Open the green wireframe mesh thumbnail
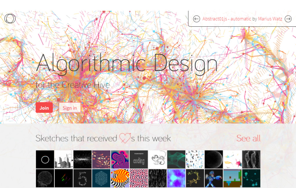296x188 pixels. [x=176, y=160]
